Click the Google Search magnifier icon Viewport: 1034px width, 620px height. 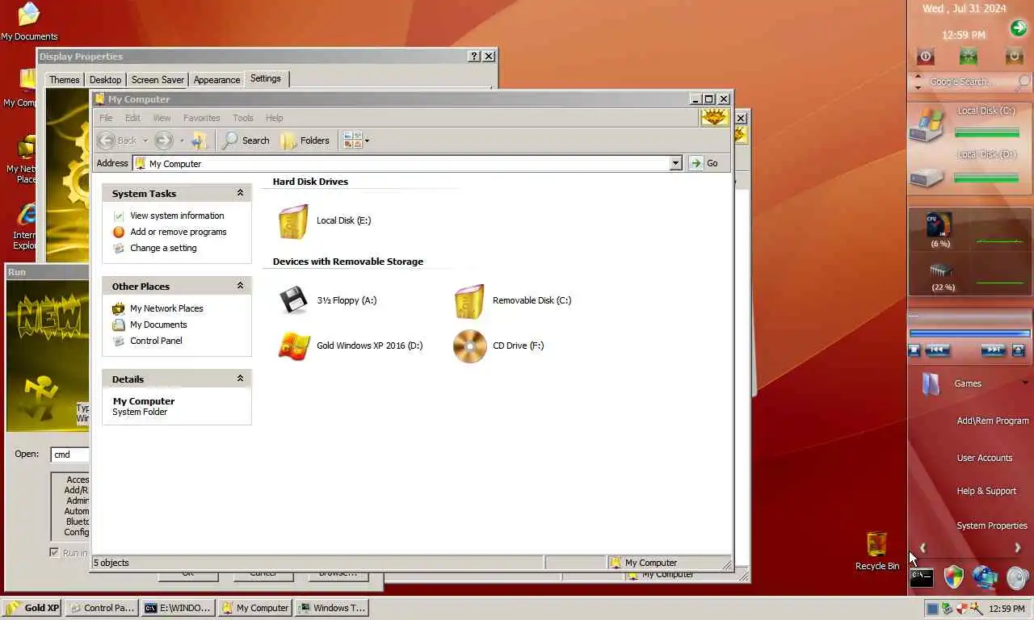tap(1023, 82)
